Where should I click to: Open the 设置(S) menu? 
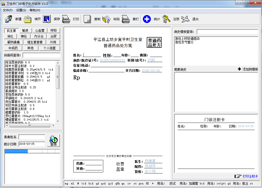pos(21,10)
